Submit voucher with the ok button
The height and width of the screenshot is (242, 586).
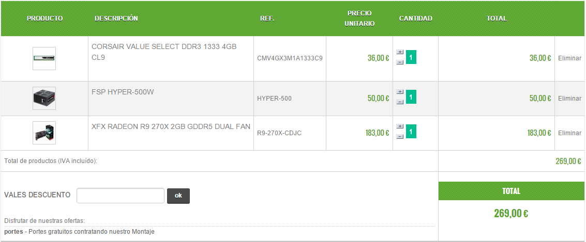[178, 196]
